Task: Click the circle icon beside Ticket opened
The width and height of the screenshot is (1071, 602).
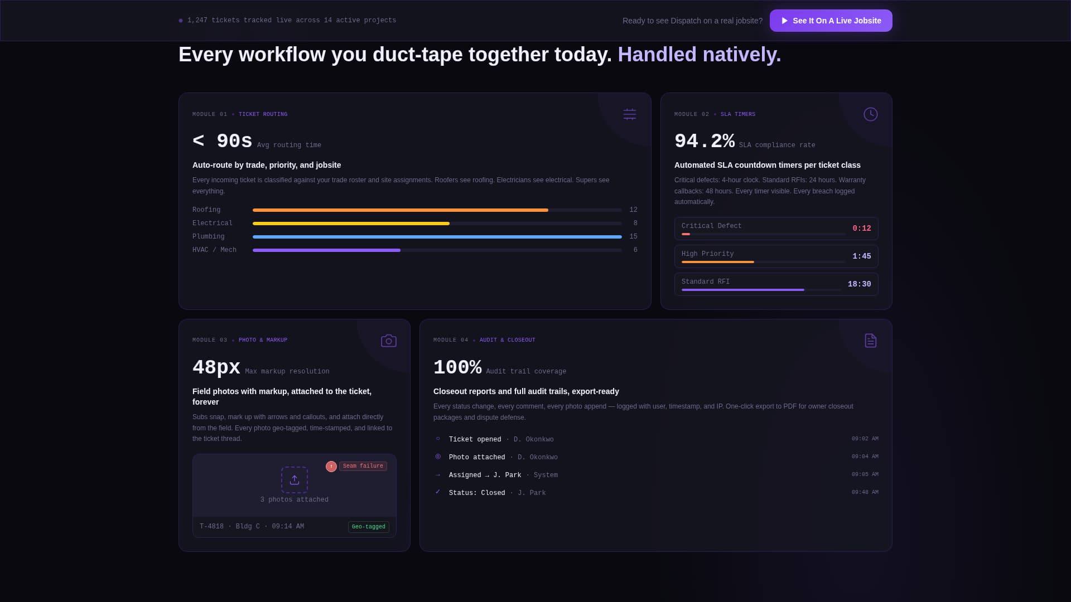Action: (437, 439)
